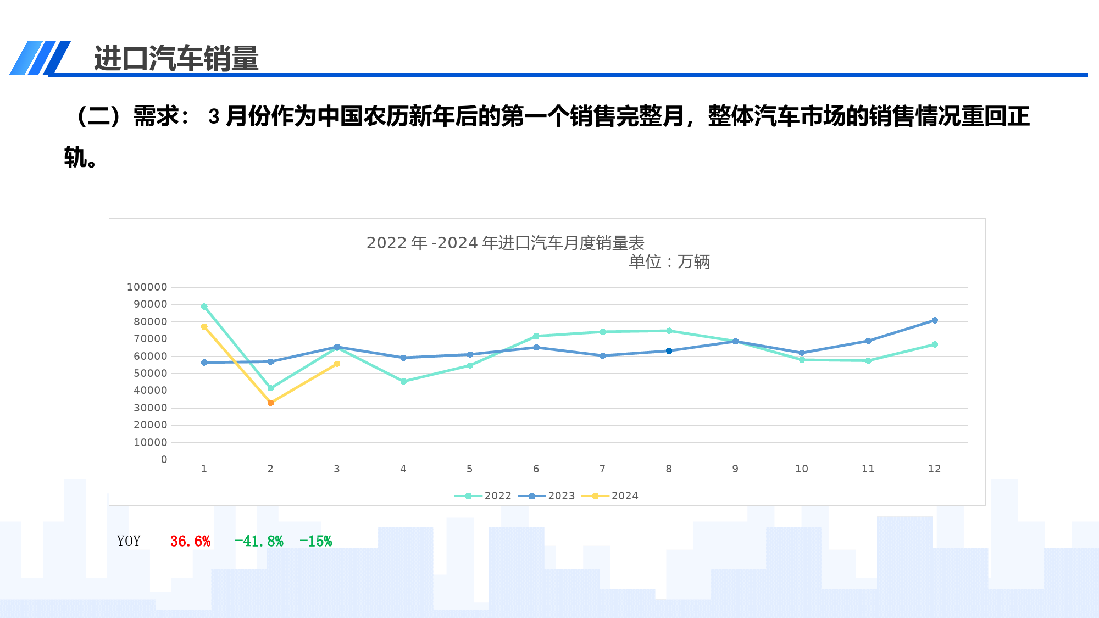This screenshot has width=1099, height=618.
Task: Click the 2024 March yellow data point
Action: click(337, 364)
